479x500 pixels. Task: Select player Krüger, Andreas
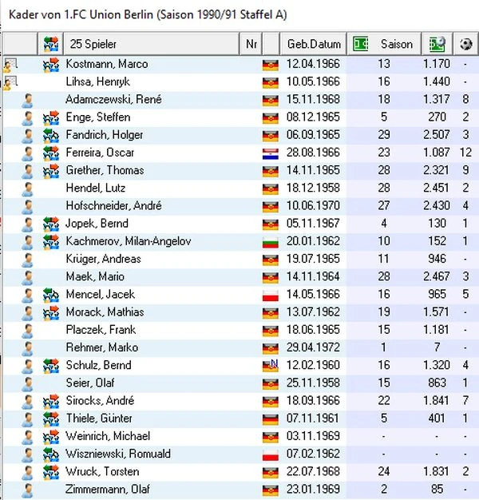[x=103, y=259]
